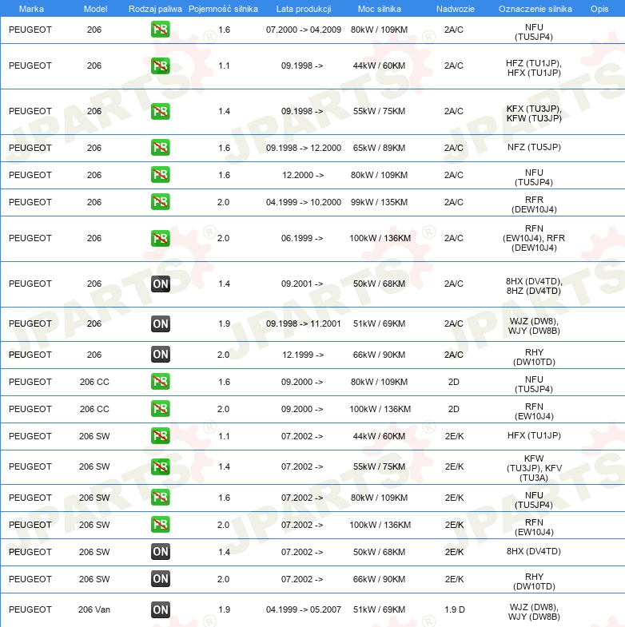This screenshot has height=627, width=625.
Task: Click the 65kW / 89KM power cell
Action: [379, 148]
